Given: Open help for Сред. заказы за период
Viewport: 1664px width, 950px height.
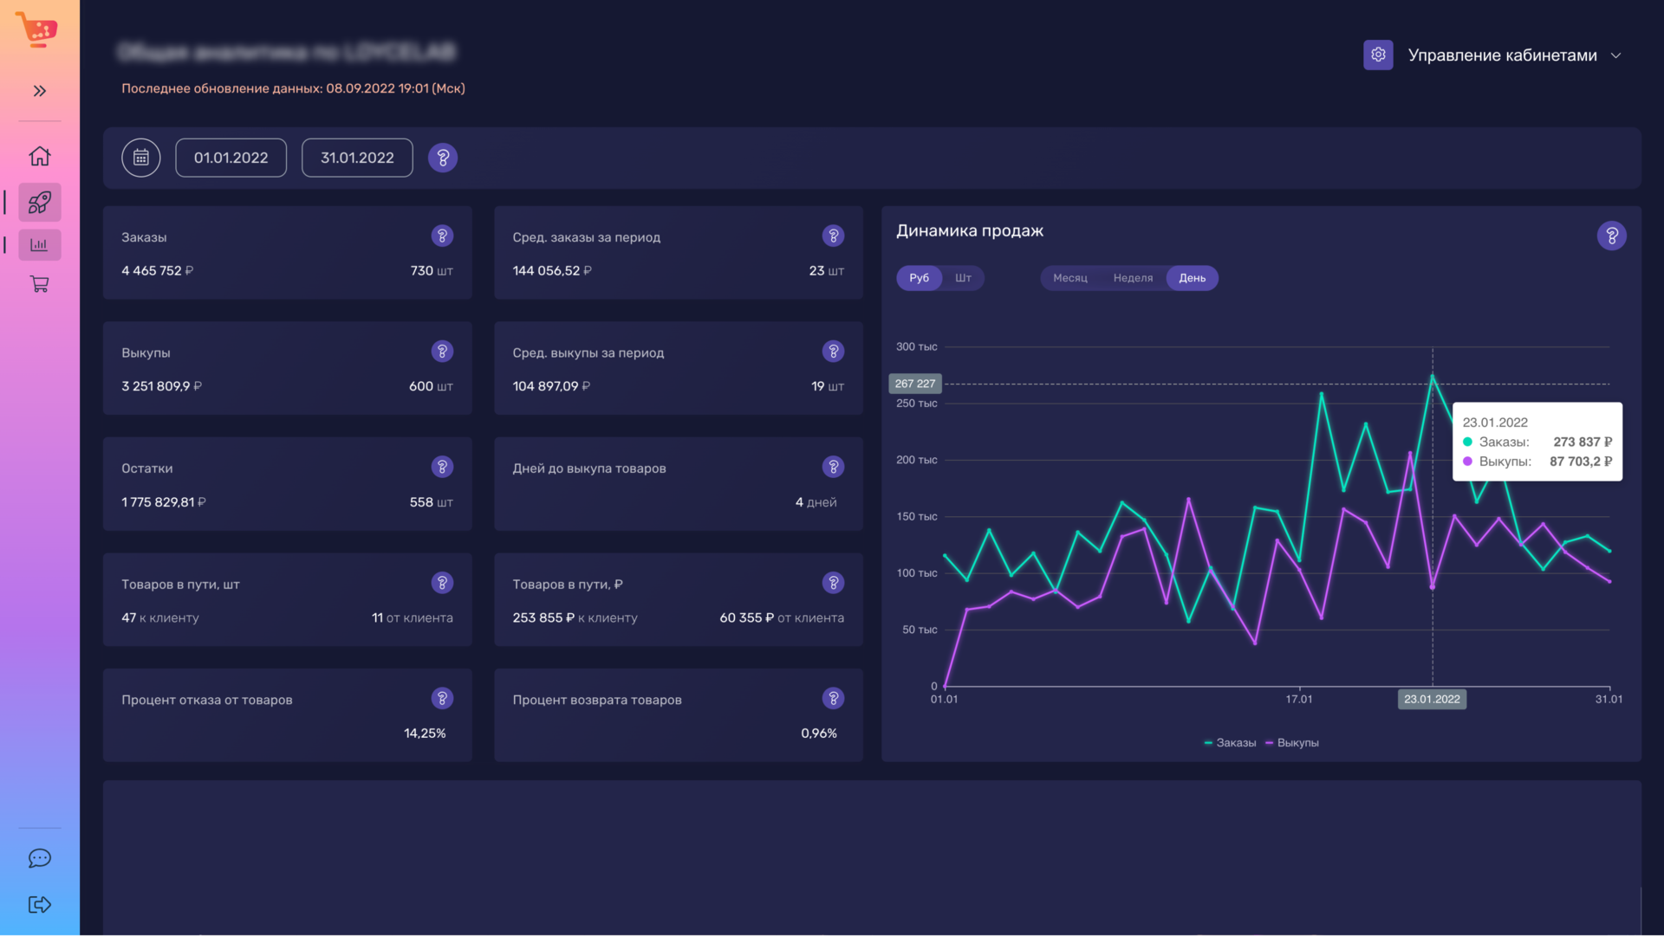Looking at the screenshot, I should point(833,236).
